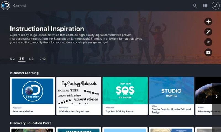This screenshot has height=132, width=221.
Task: Click the share arrow icon button
Action: [x=208, y=42]
